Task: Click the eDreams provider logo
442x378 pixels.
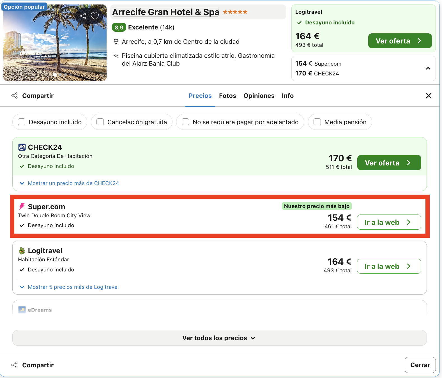Action: tap(22, 310)
